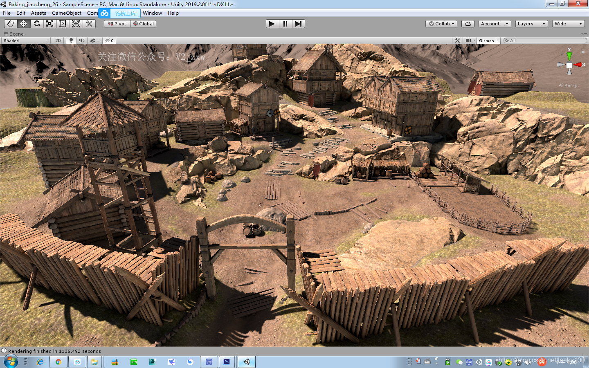Open the scene view component tools
Image resolution: width=589 pixels, height=368 pixels.
tap(457, 40)
